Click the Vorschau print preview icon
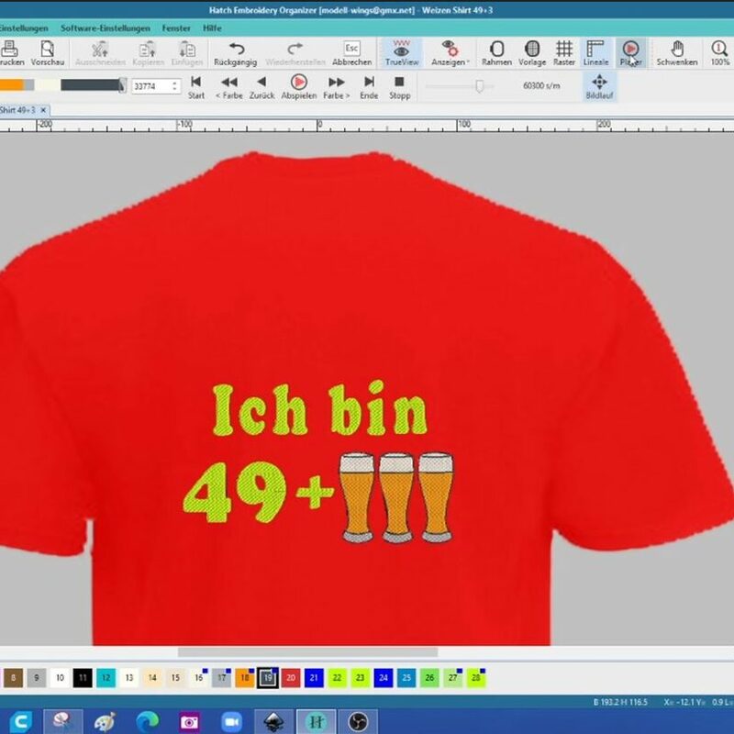 47,49
